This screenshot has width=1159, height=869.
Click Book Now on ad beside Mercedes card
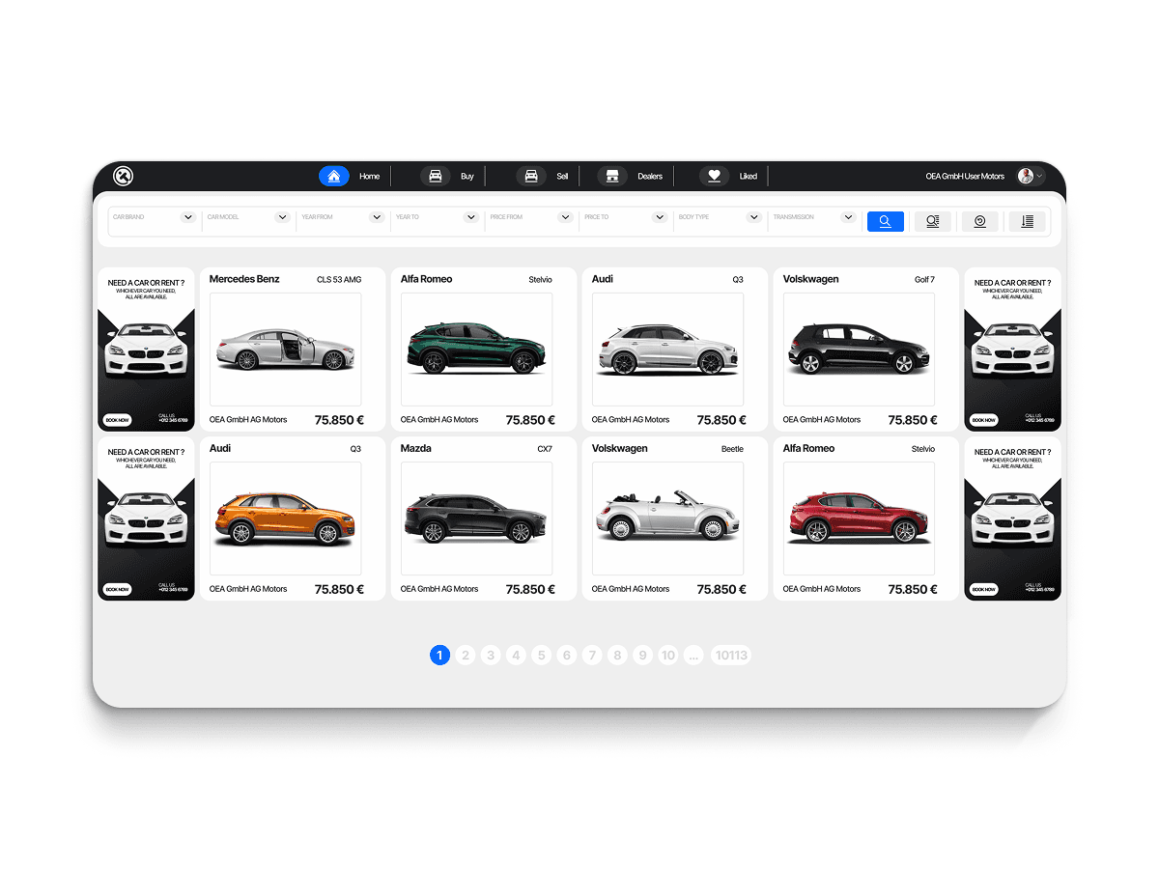coord(117,420)
